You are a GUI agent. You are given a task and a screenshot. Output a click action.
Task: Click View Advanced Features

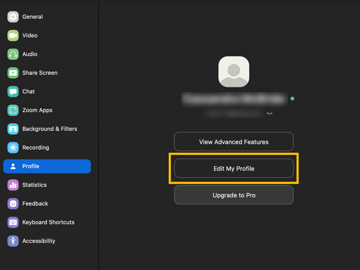pyautogui.click(x=233, y=142)
